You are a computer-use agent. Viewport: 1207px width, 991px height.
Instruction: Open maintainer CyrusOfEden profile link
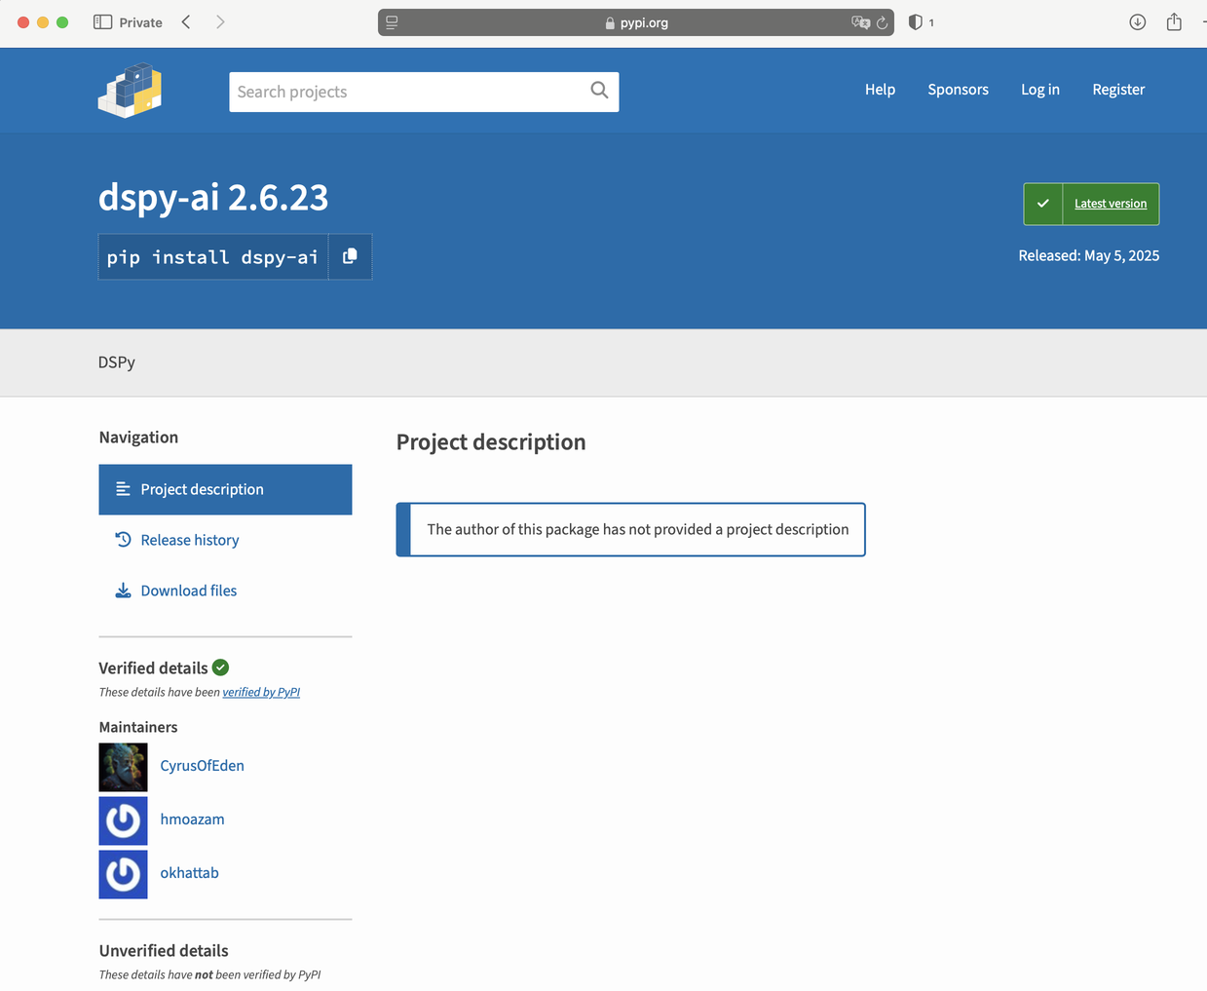(x=202, y=765)
